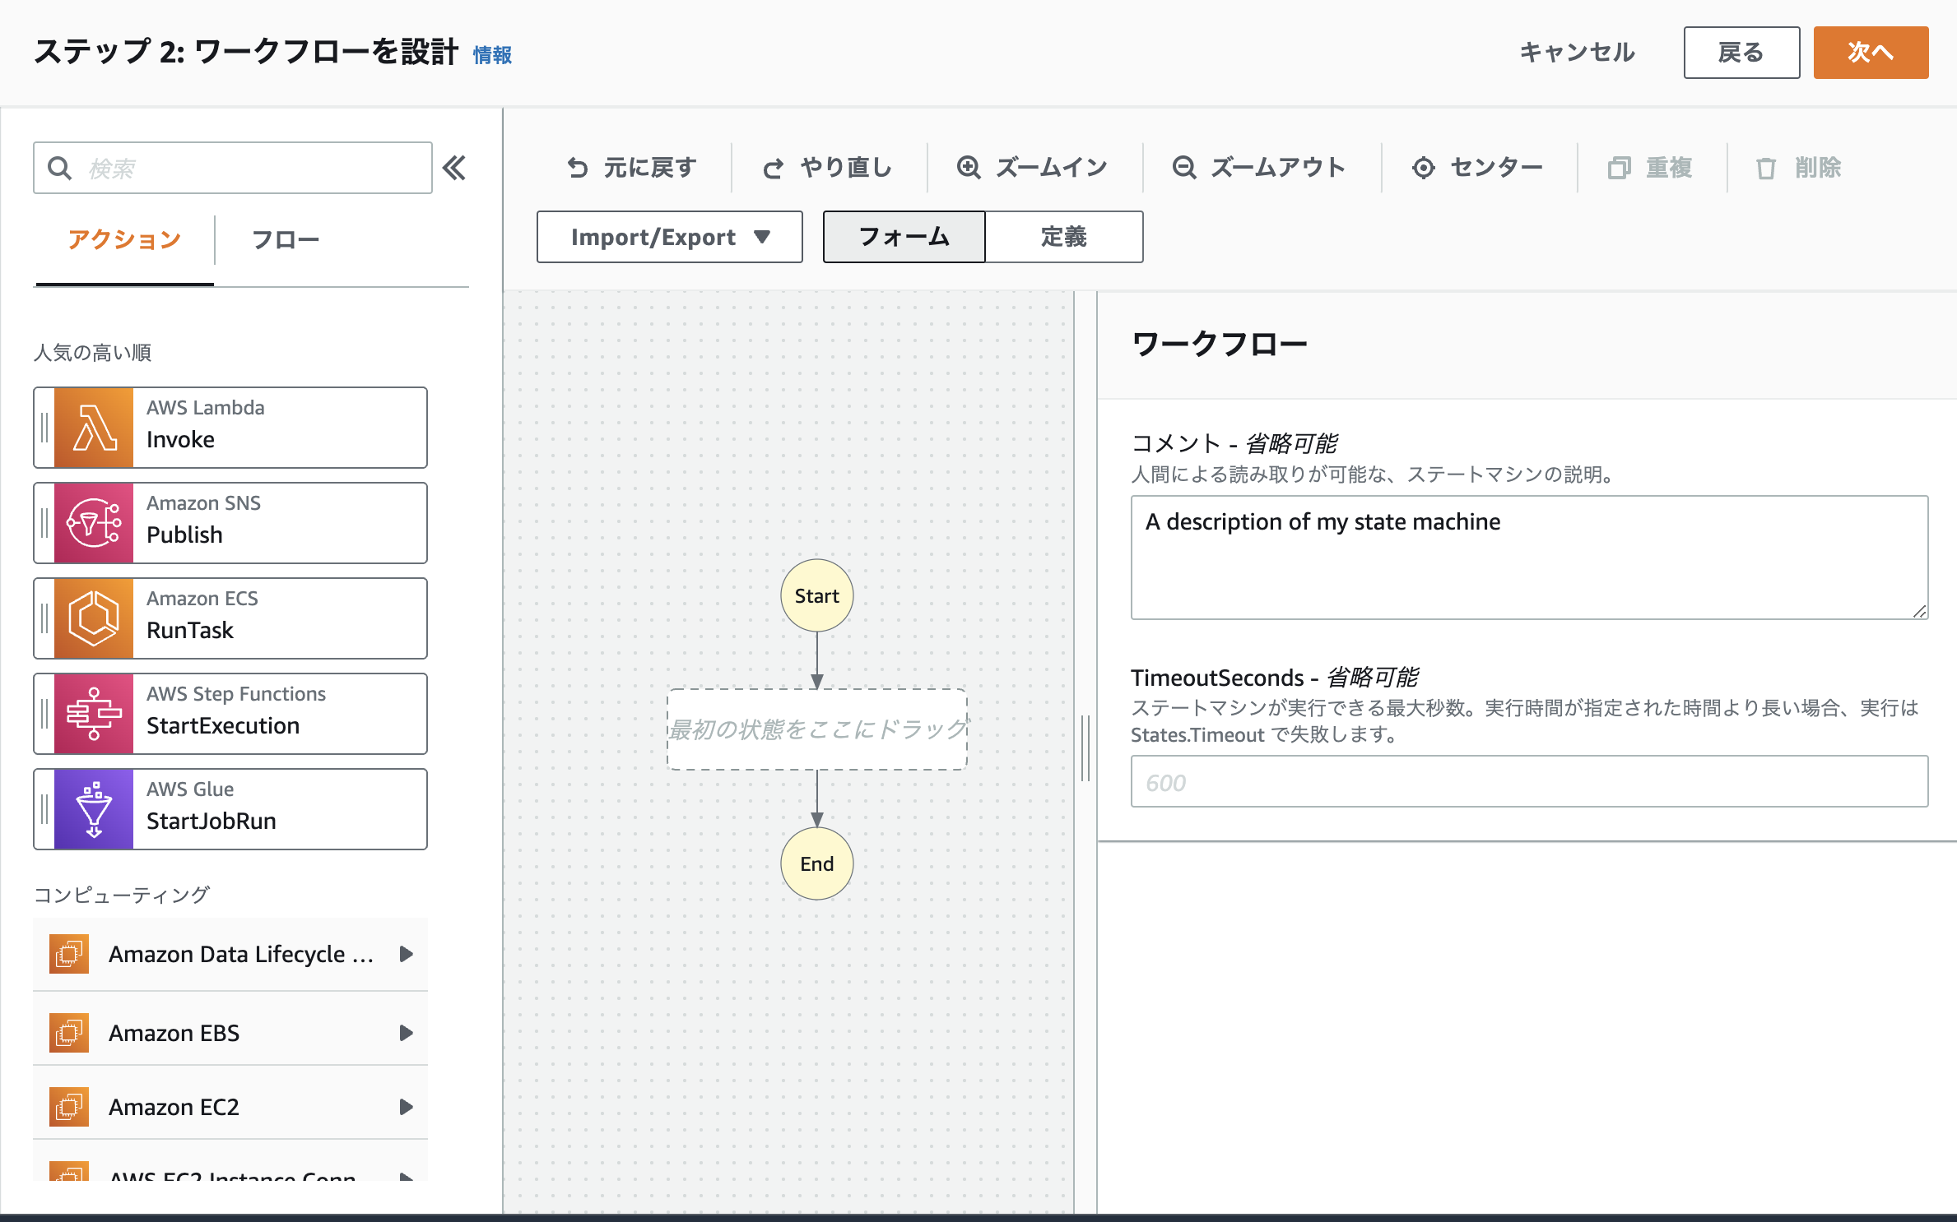The image size is (1957, 1222).
Task: Expand Amazon EC2 actions arrow
Action: [x=406, y=1107]
